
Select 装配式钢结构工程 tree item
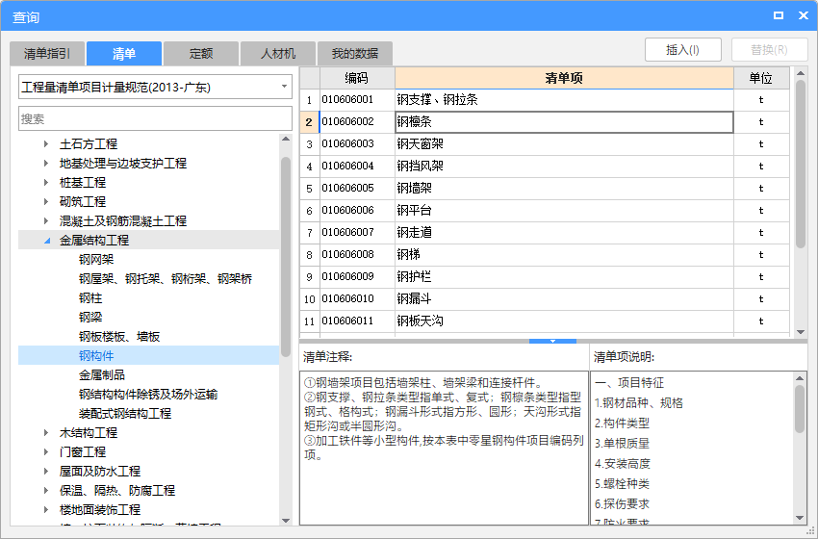pos(125,413)
